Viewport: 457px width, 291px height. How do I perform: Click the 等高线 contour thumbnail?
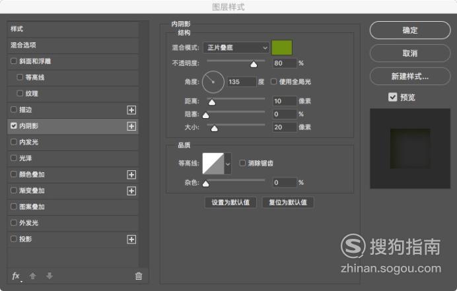213,164
